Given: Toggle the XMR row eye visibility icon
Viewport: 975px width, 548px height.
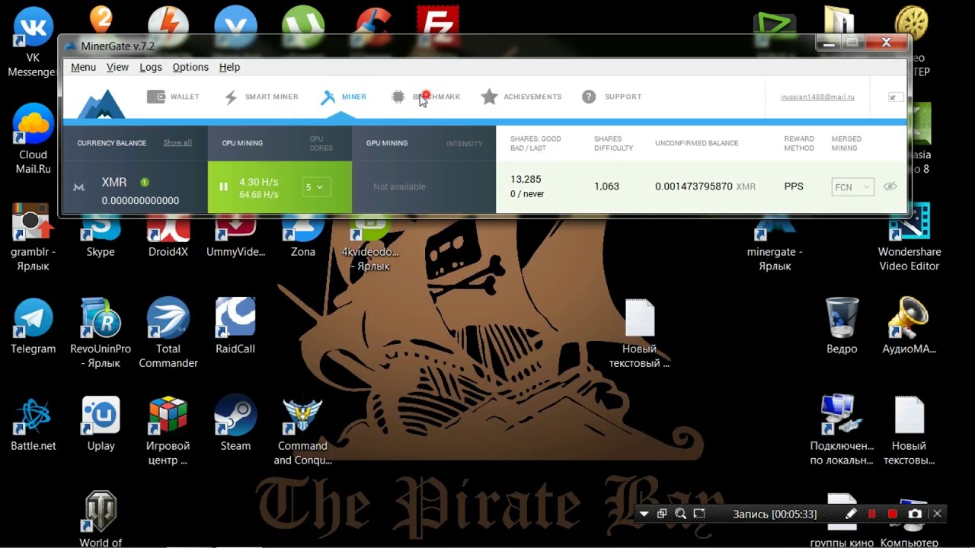Looking at the screenshot, I should 890,186.
